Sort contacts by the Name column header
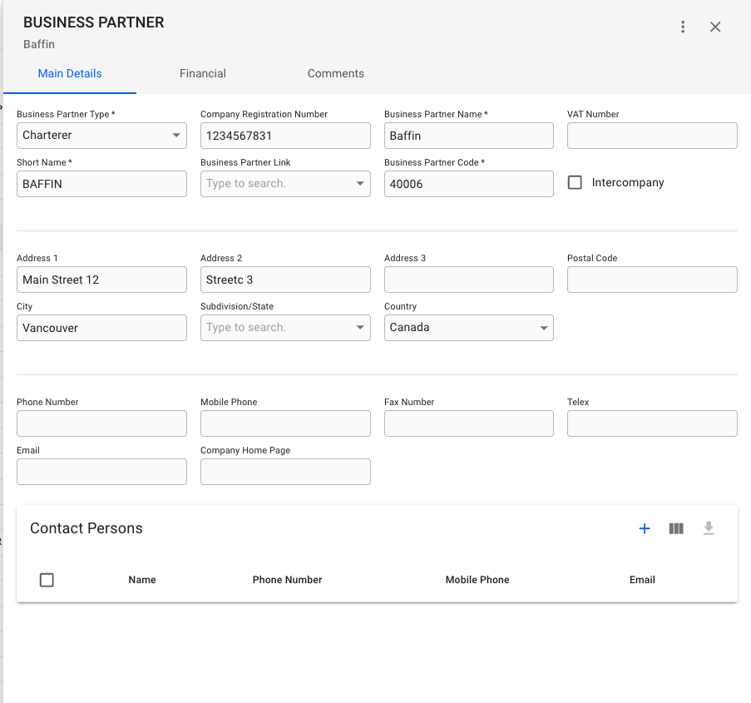 coord(142,580)
